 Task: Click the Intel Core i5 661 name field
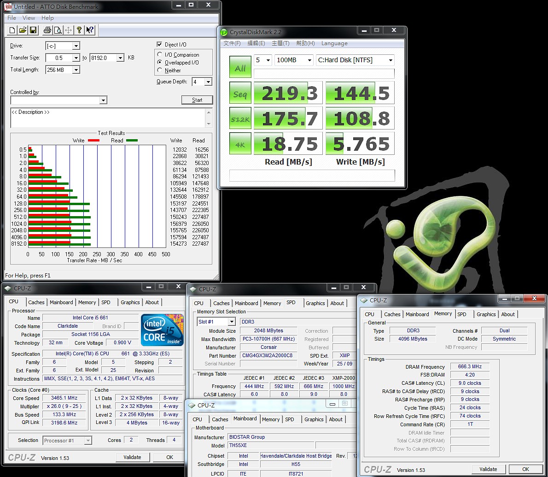pyautogui.click(x=90, y=318)
